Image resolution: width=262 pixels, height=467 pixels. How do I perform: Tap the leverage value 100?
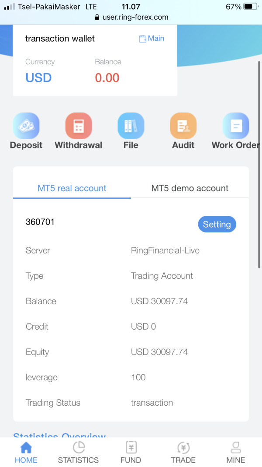click(138, 377)
